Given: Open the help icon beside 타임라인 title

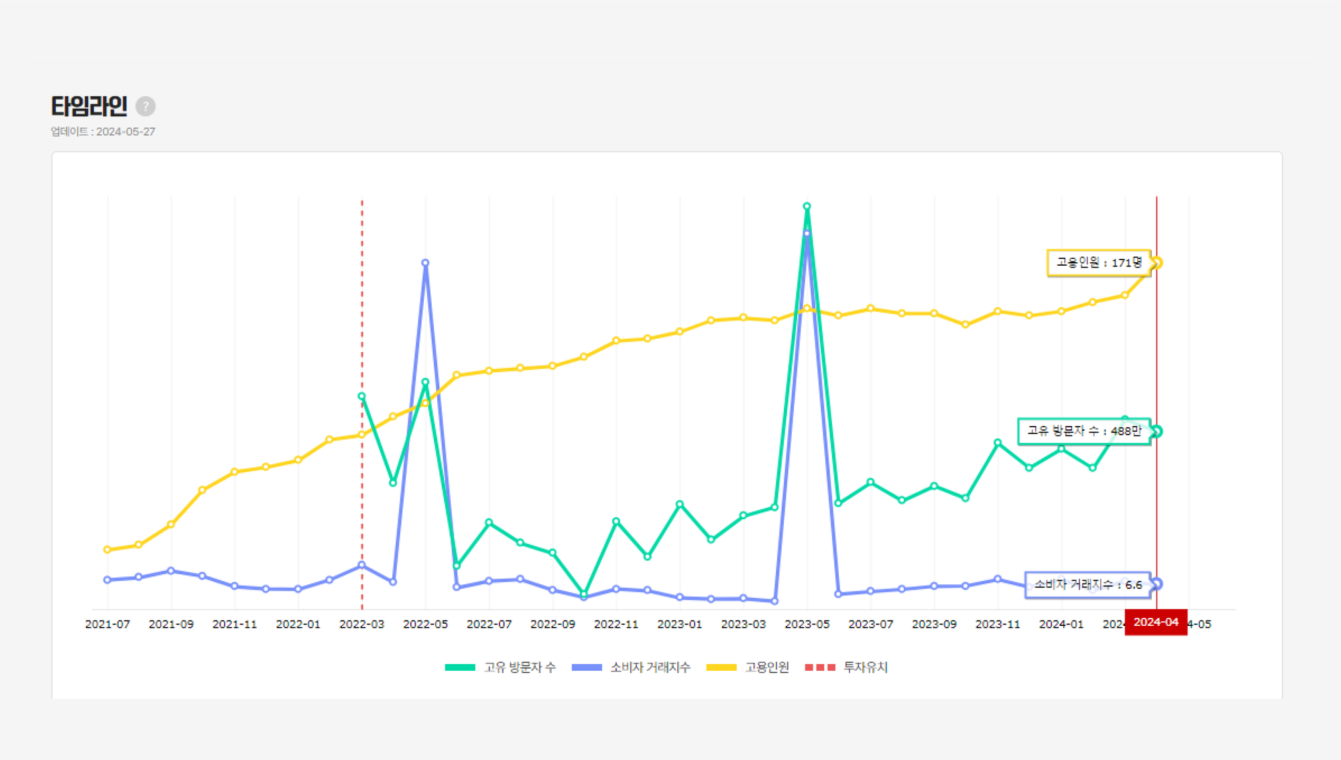Looking at the screenshot, I should (x=145, y=106).
